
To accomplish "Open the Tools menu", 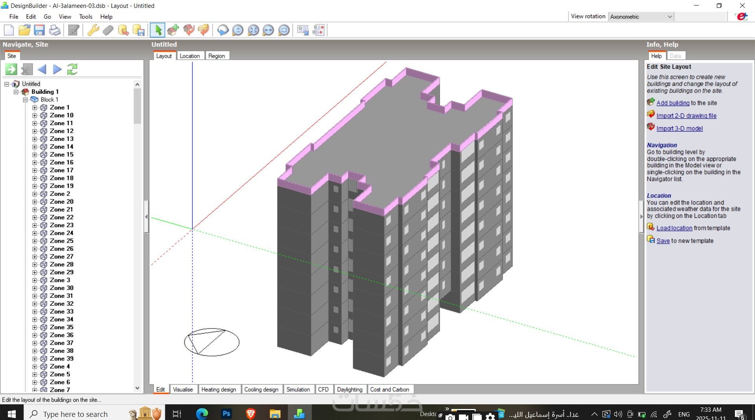I will pos(85,16).
